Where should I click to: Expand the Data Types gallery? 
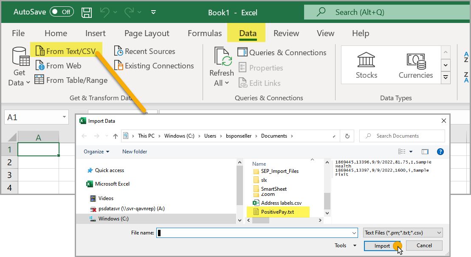[x=446, y=78]
